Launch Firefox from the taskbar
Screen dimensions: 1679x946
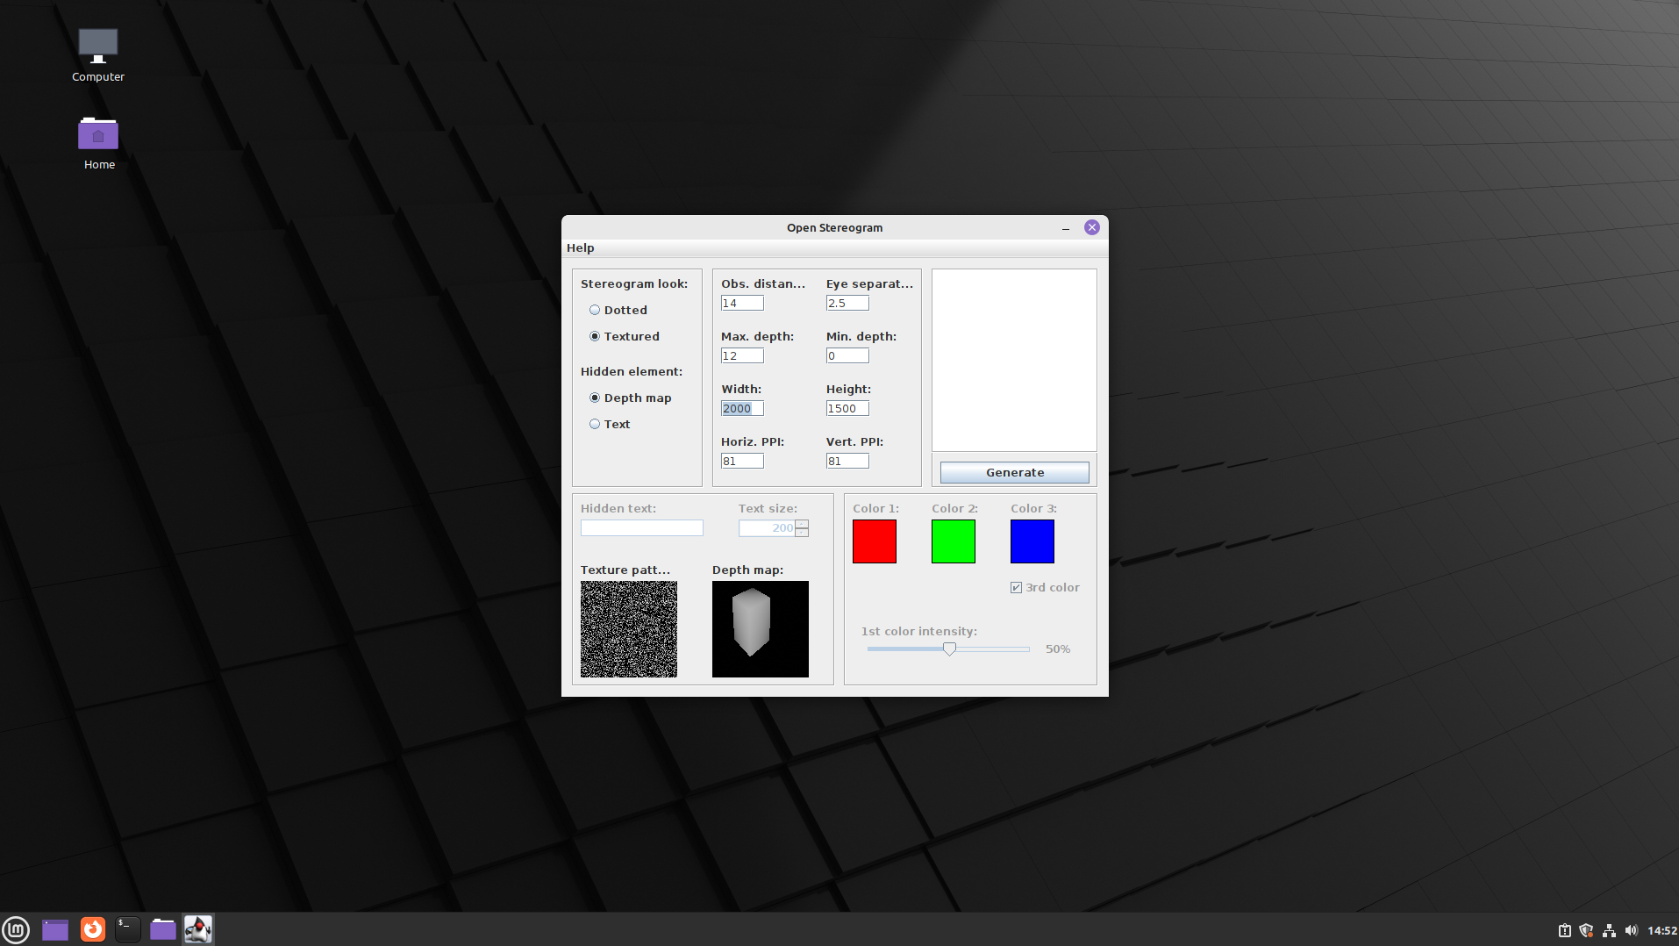(92, 929)
